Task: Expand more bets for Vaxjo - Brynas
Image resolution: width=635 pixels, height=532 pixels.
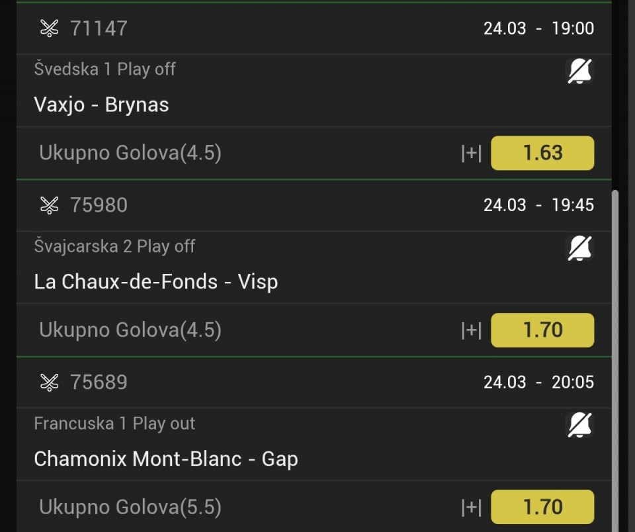Action: 471,154
